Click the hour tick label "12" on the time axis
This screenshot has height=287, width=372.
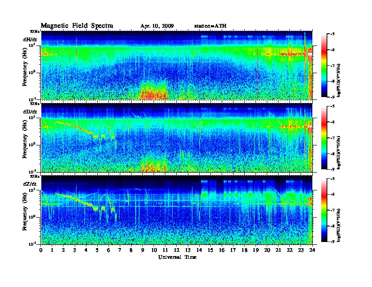(x=177, y=250)
